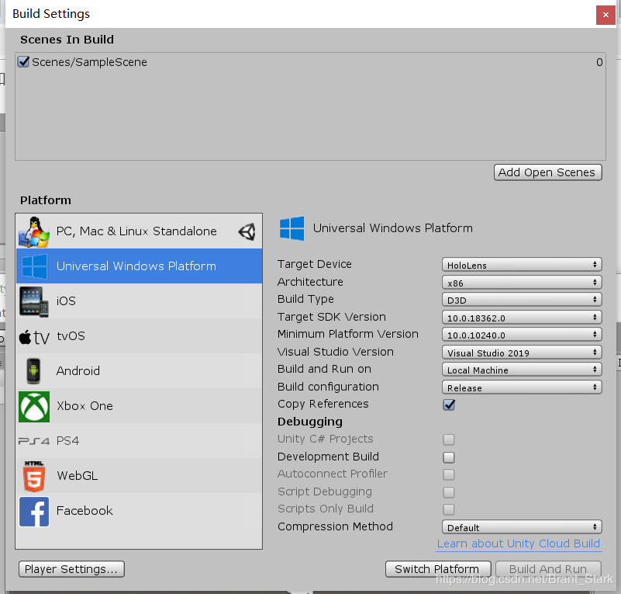Click the PC, Mac & Linux Standalone platform icon
Viewport: 621px width, 594px height.
pyautogui.click(x=34, y=231)
